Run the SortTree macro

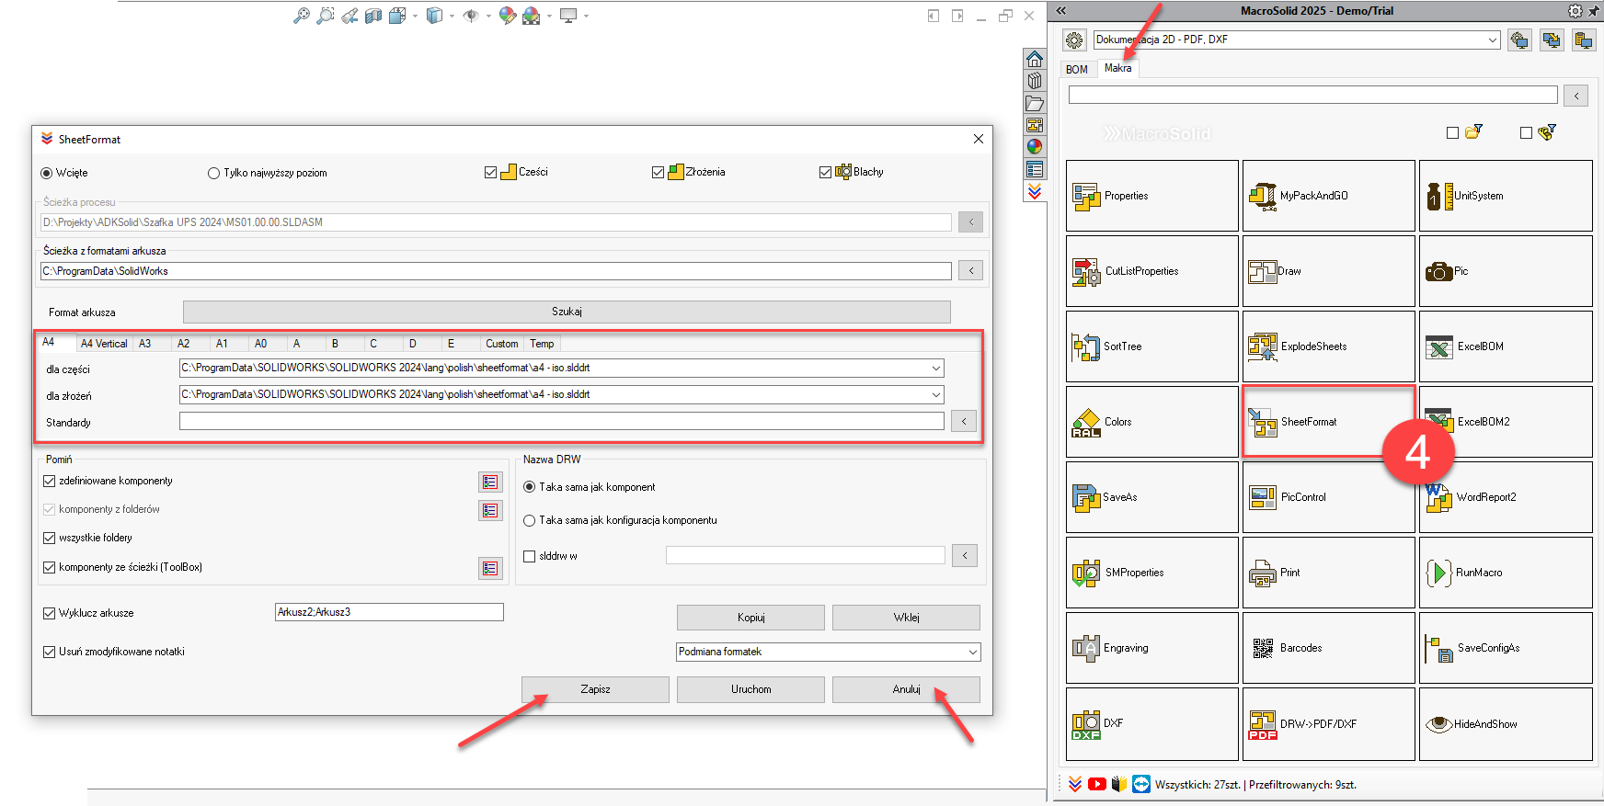[x=1151, y=346]
